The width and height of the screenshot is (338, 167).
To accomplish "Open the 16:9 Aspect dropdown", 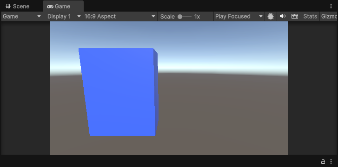I will point(120,16).
